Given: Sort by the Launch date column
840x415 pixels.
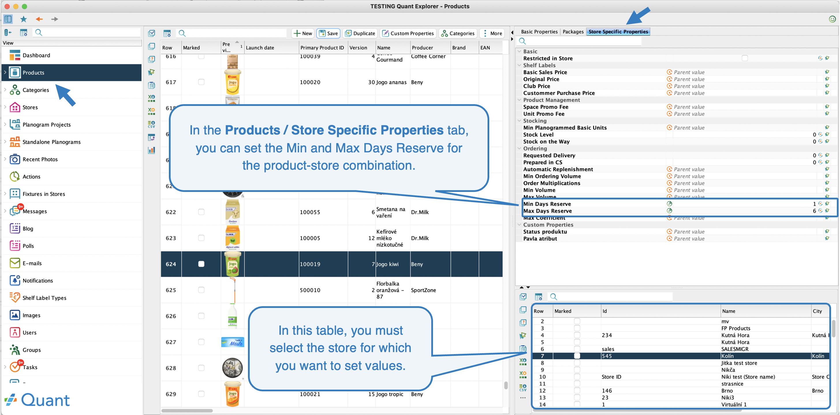Looking at the screenshot, I should [x=271, y=47].
